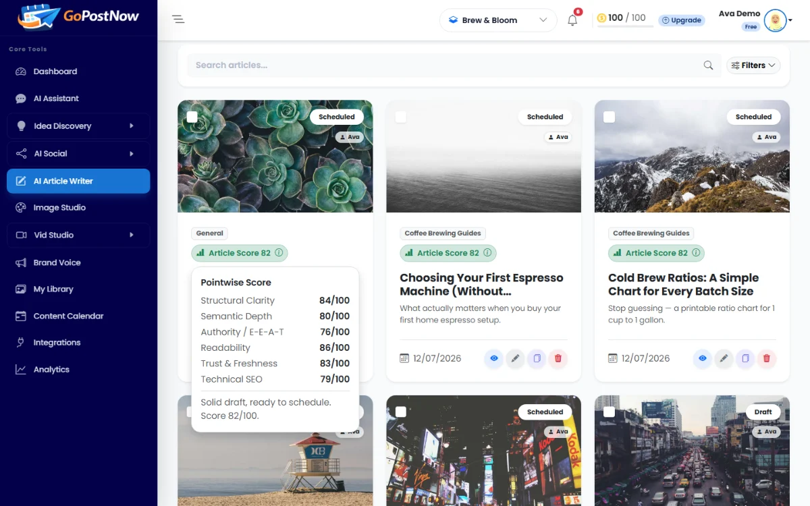Click the Analytics chart icon

click(x=21, y=370)
